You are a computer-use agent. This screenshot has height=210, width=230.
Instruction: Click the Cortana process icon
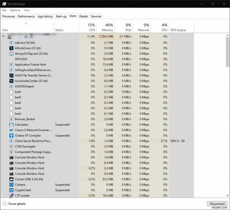[x=11, y=185]
